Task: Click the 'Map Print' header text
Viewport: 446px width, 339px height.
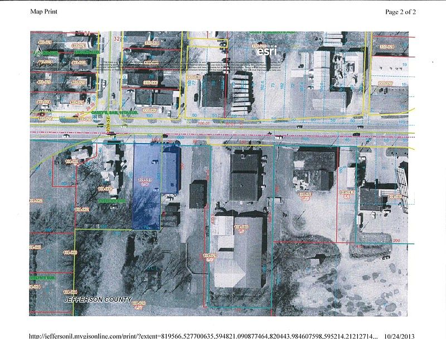Action: (44, 12)
